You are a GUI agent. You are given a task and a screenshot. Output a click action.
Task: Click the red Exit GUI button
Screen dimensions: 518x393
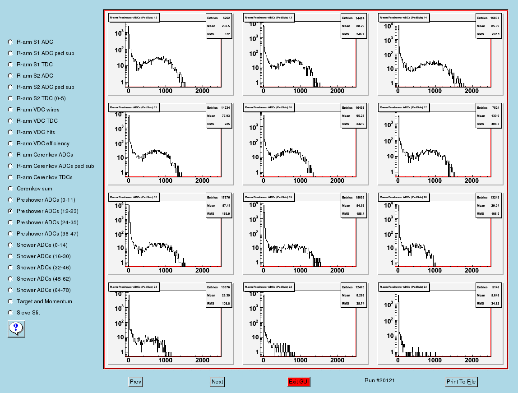point(299,382)
